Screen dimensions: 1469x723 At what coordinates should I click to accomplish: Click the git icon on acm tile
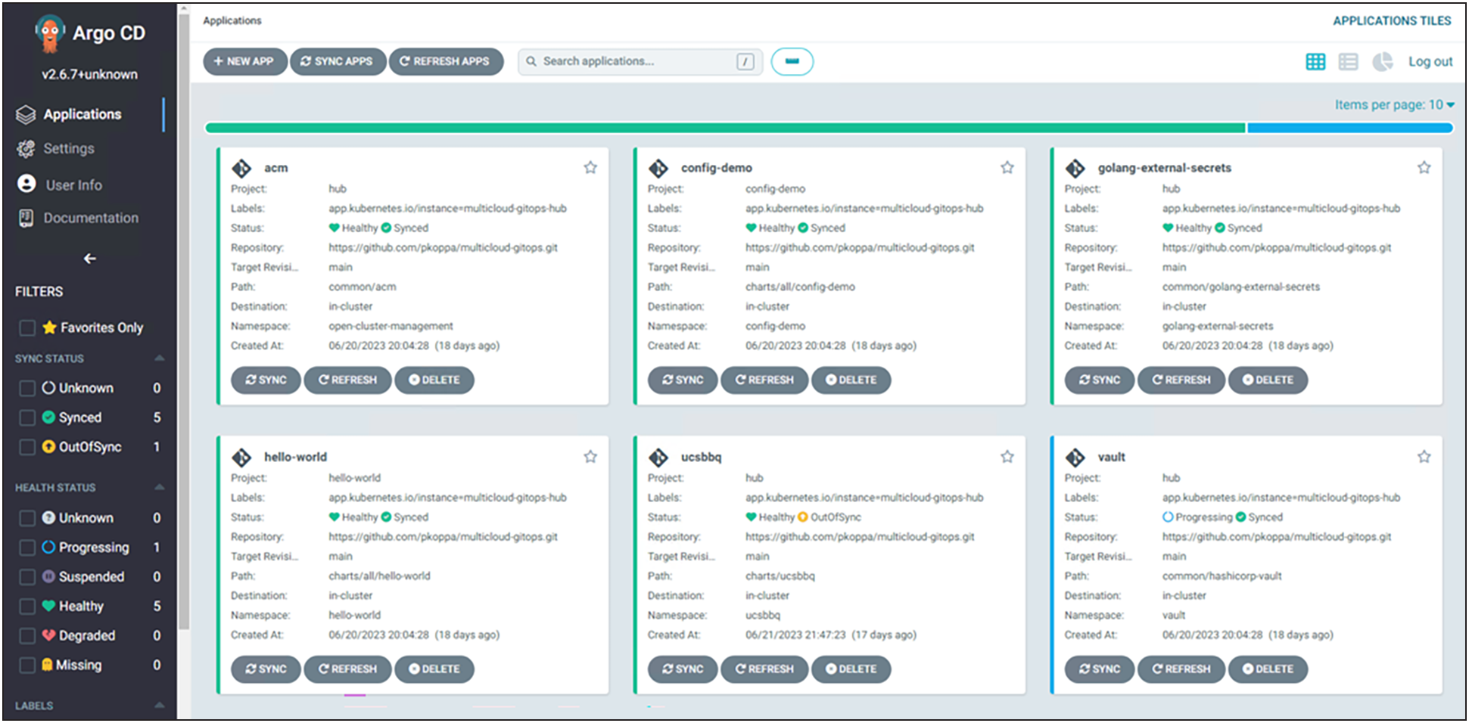(241, 168)
